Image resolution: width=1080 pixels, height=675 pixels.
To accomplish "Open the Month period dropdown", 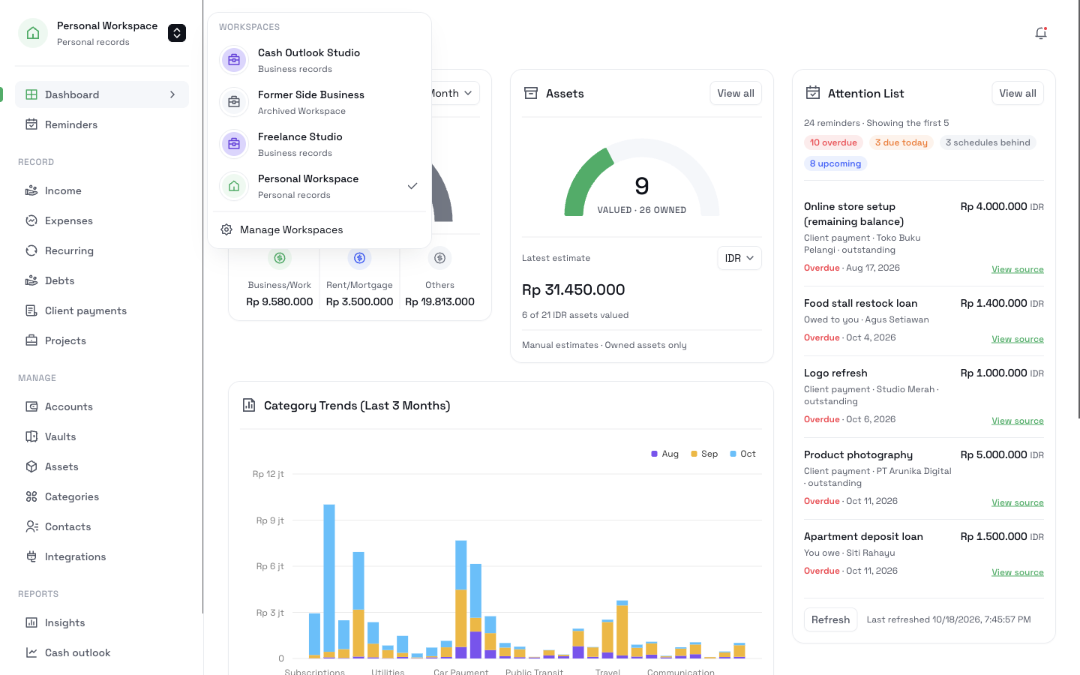I will coord(454,93).
